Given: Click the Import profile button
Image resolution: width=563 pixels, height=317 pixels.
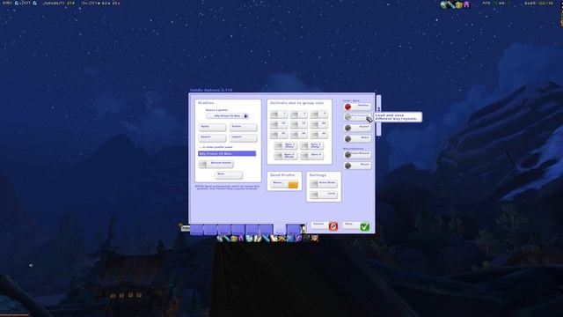Looking at the screenshot, I should [243, 137].
